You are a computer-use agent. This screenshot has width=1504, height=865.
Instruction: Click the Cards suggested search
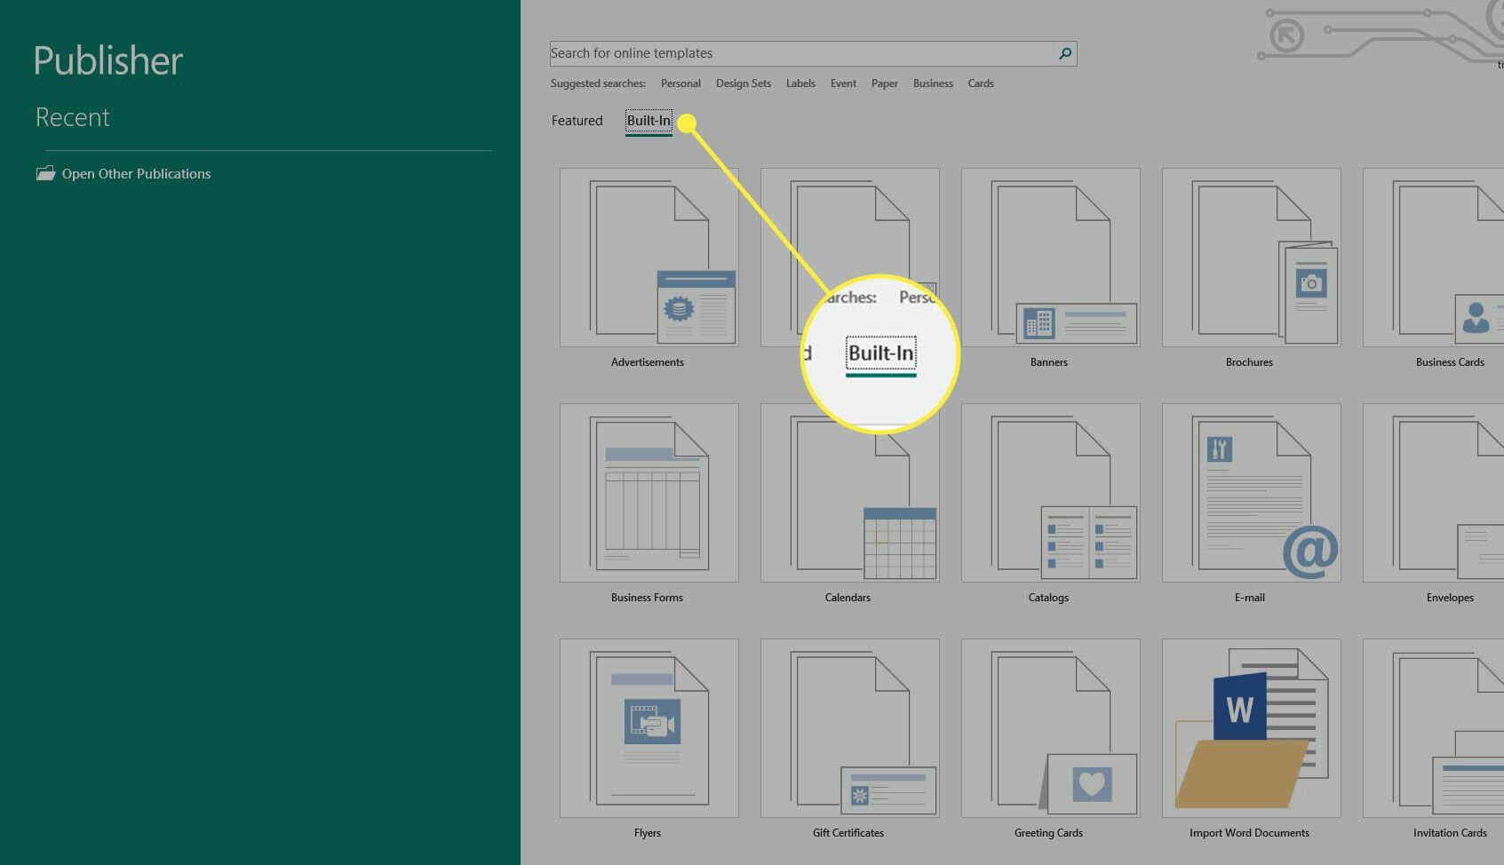(981, 83)
